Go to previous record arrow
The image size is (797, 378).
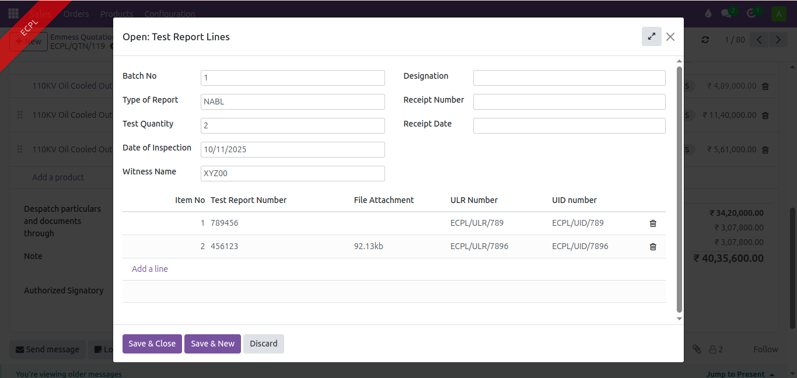pyautogui.click(x=759, y=40)
